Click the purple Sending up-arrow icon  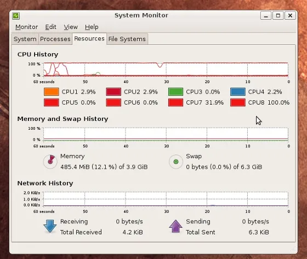175,226
